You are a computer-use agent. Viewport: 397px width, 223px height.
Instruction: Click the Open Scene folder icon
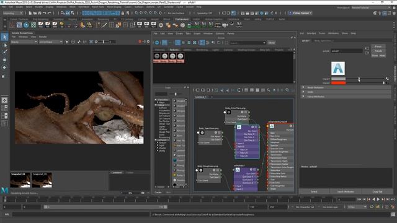(35, 13)
